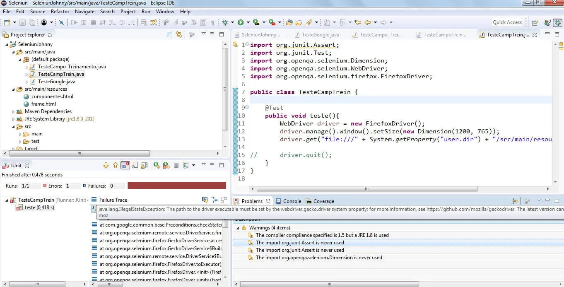Open the Open Perspective icon
564x287 pixels.
click(x=535, y=23)
